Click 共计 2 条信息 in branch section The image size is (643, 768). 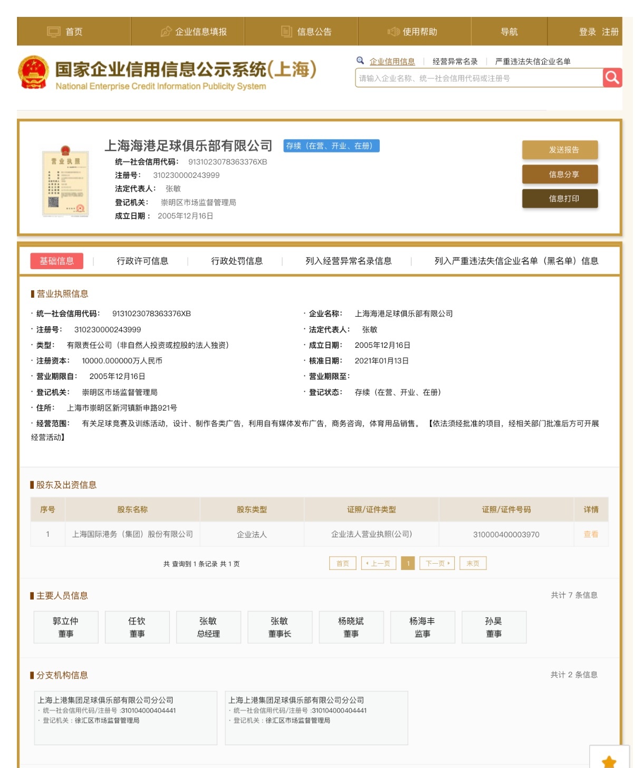coord(574,675)
